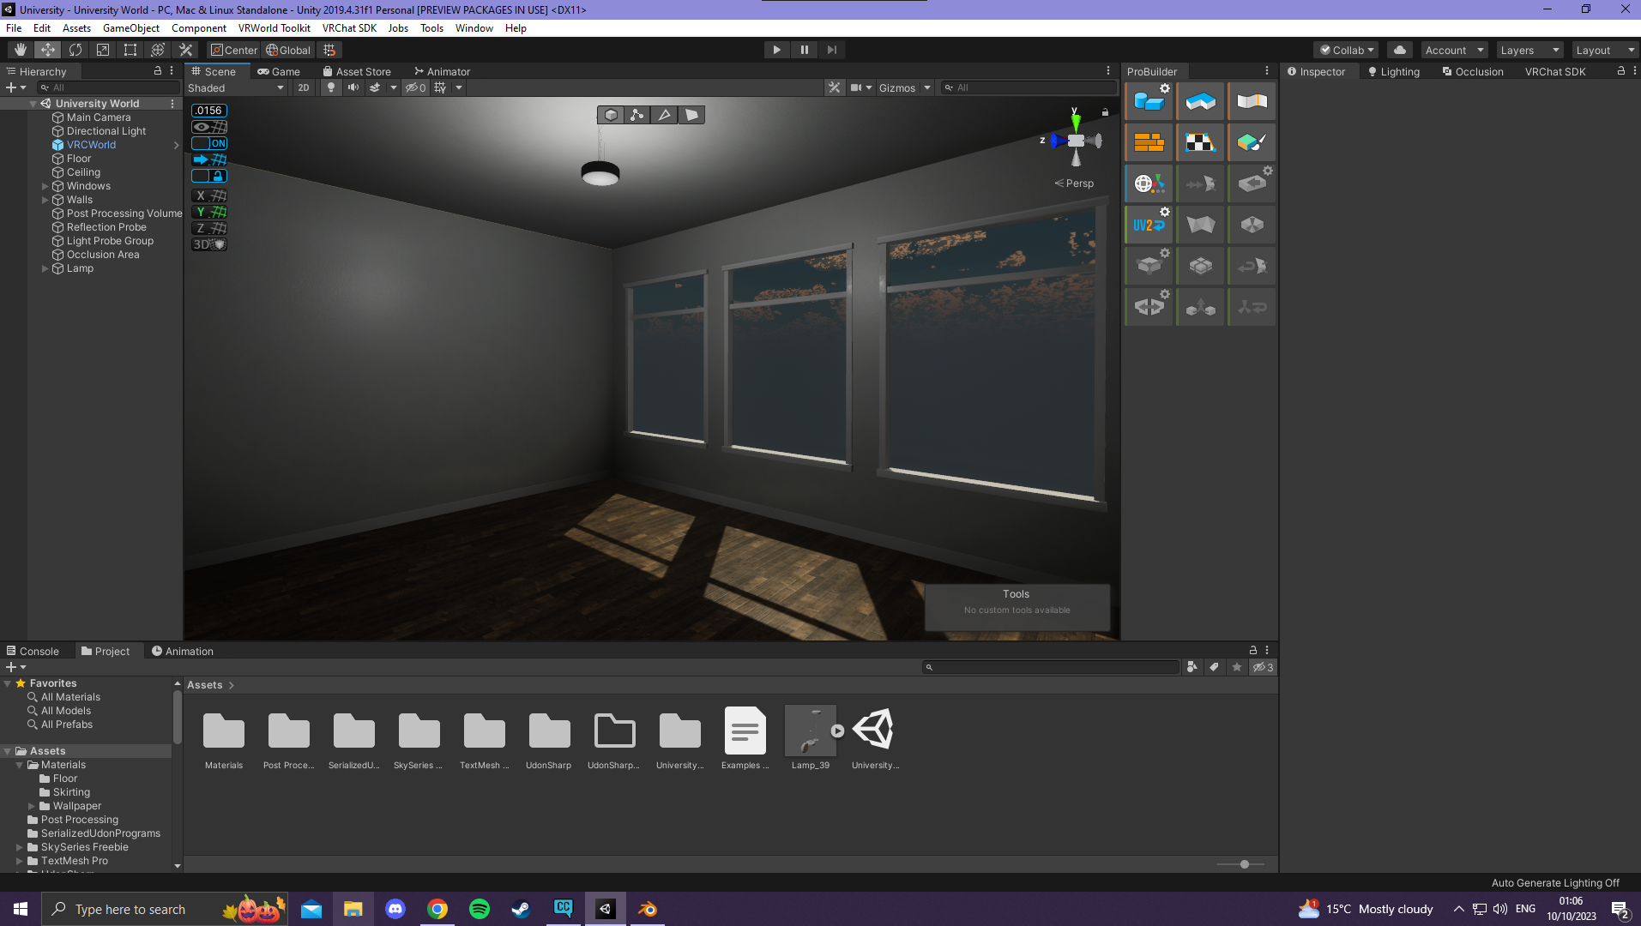Open ProBuilder Vertex Colors paint icon
The height and width of the screenshot is (926, 1641).
[1252, 142]
